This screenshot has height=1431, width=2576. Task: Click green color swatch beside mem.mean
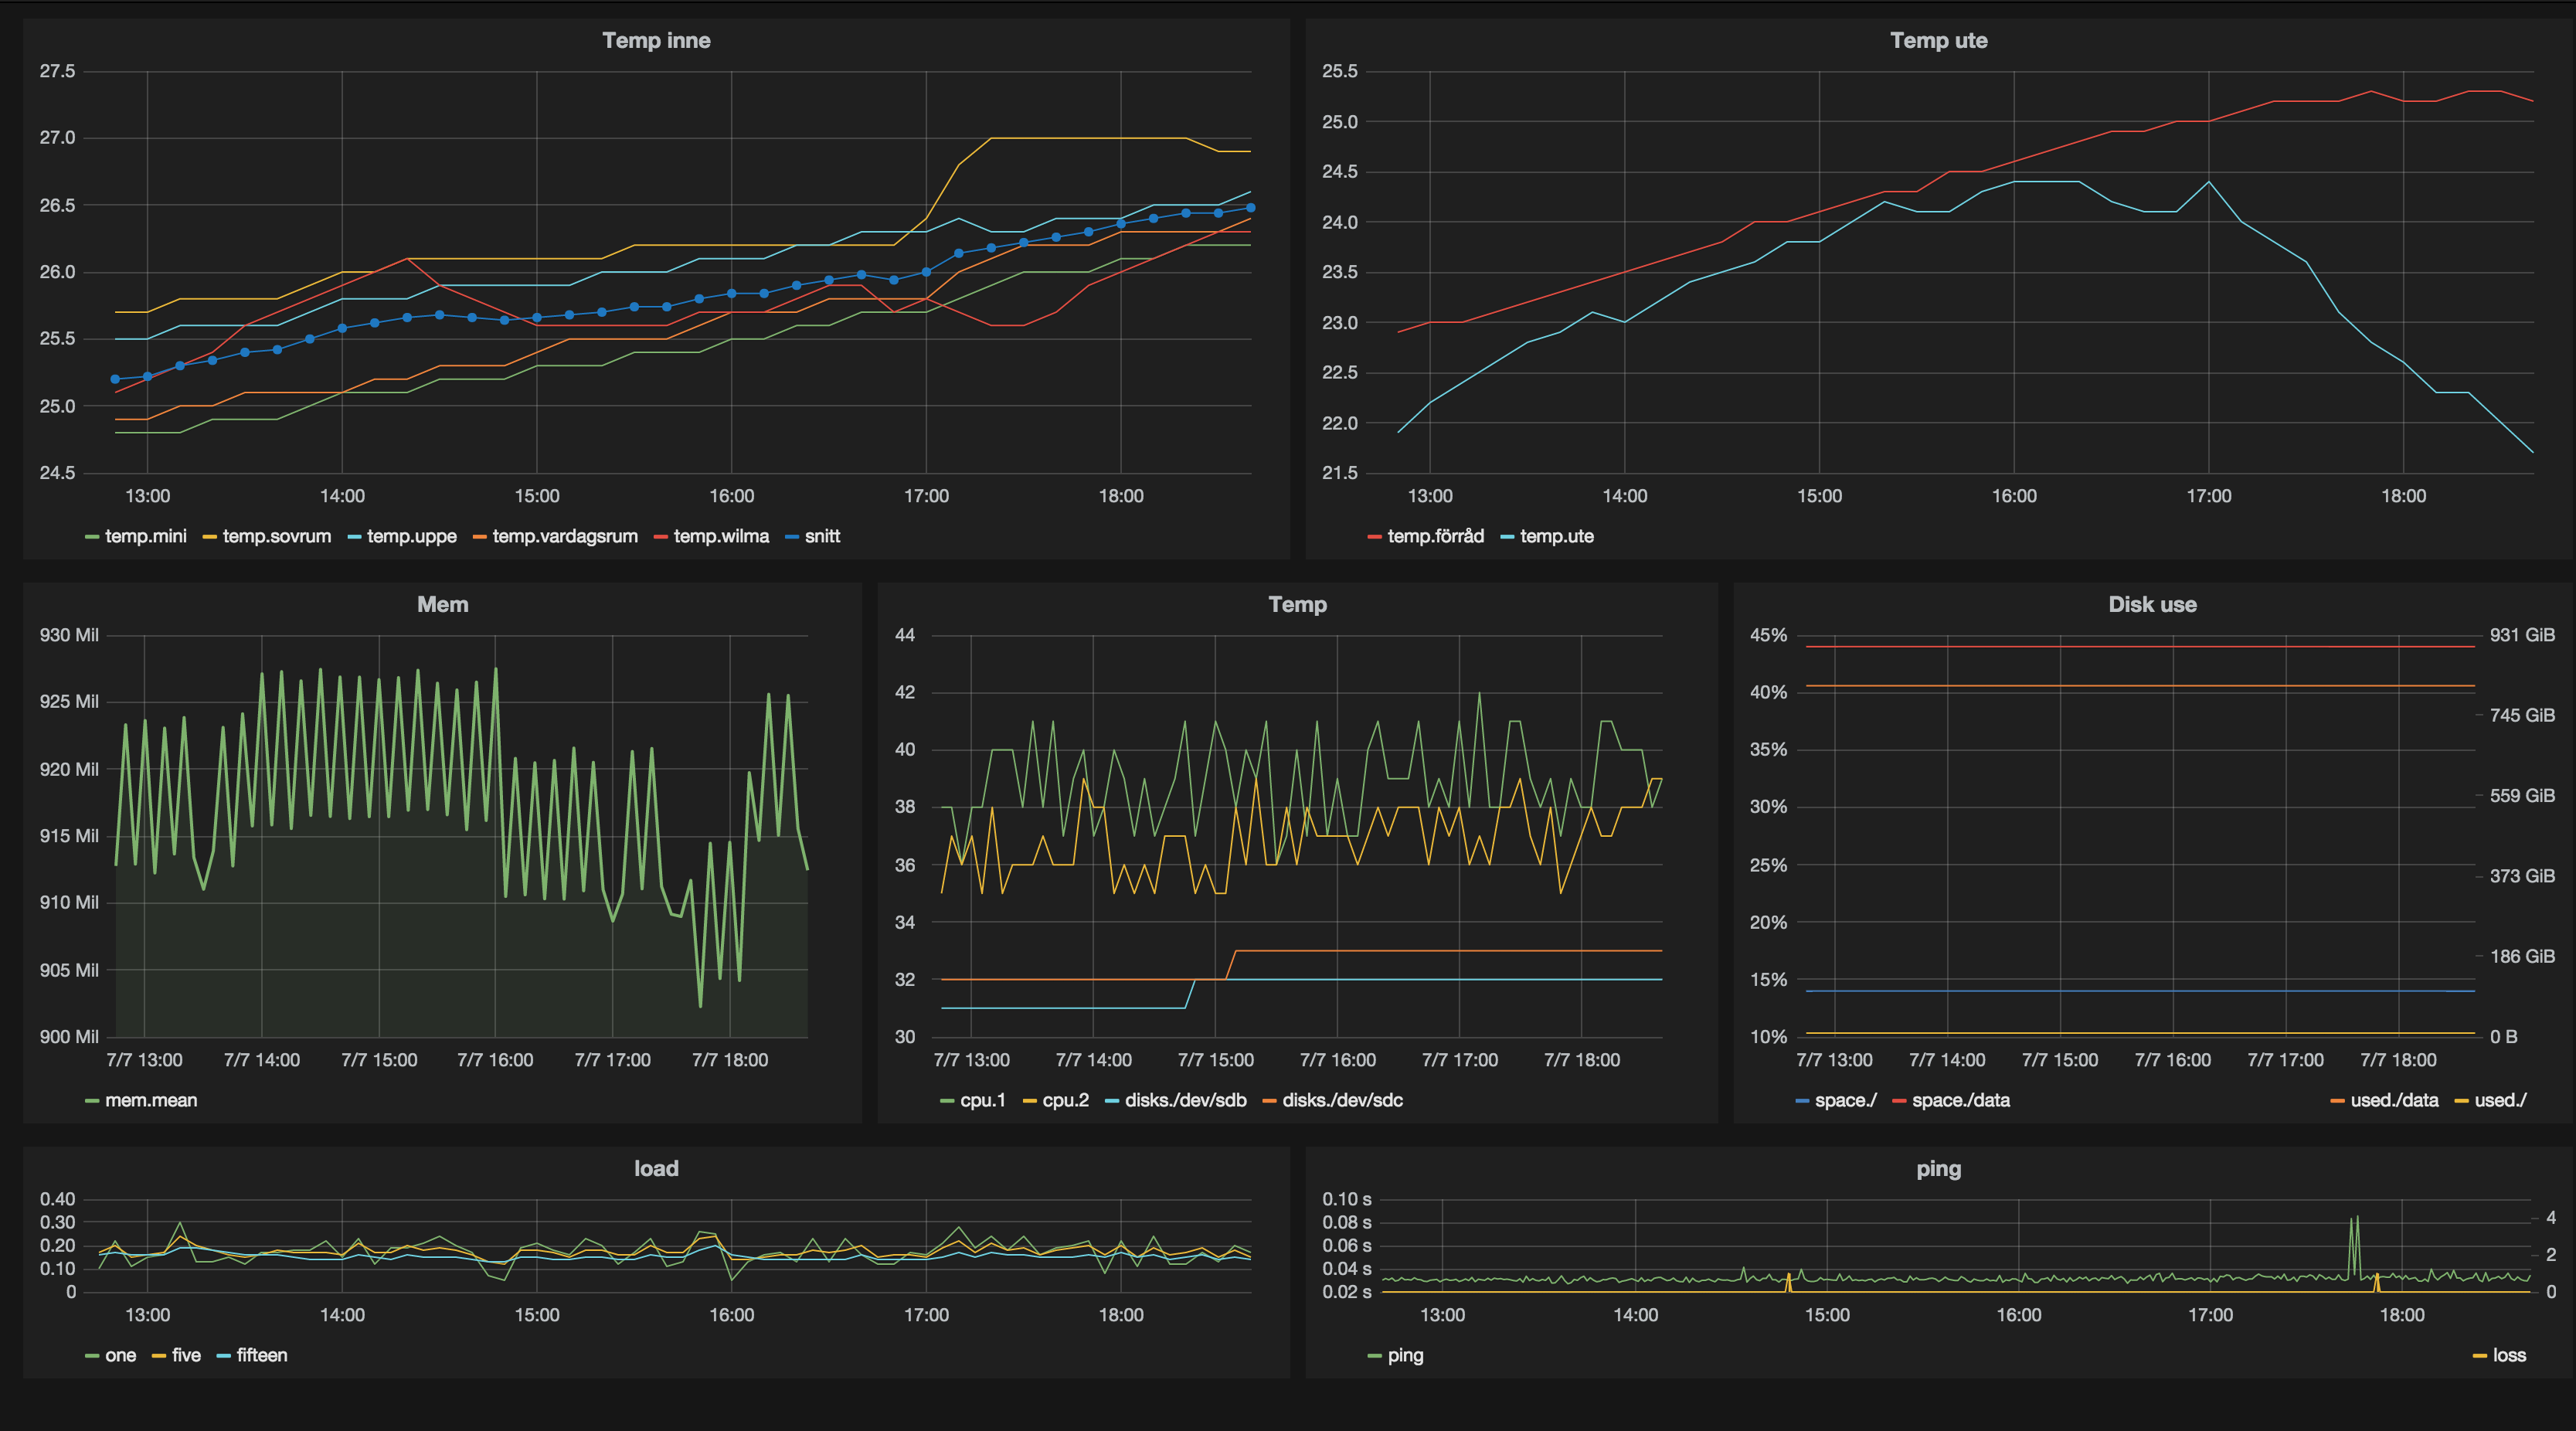tap(92, 1102)
